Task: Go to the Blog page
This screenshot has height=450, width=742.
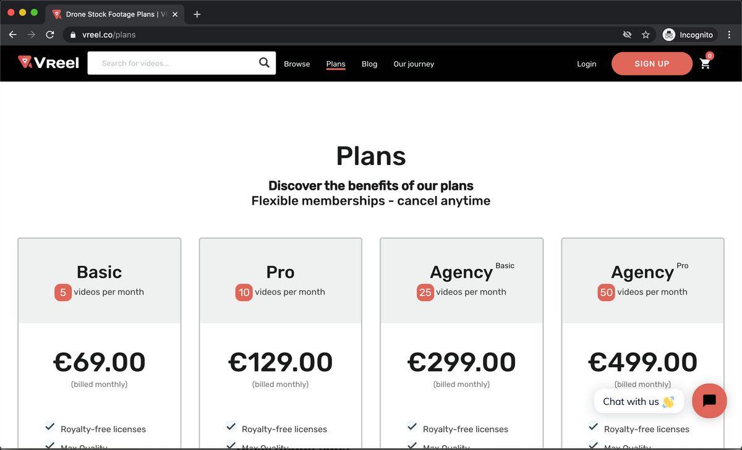Action: pyautogui.click(x=369, y=64)
